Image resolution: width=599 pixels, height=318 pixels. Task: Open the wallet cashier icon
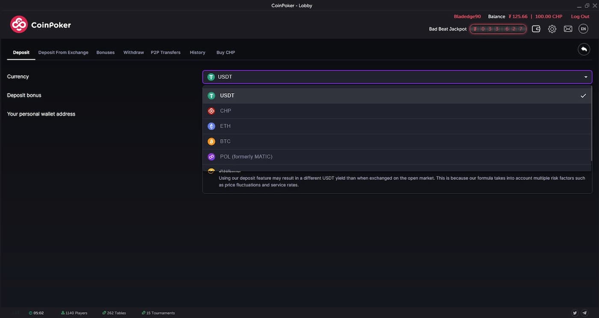point(536,29)
